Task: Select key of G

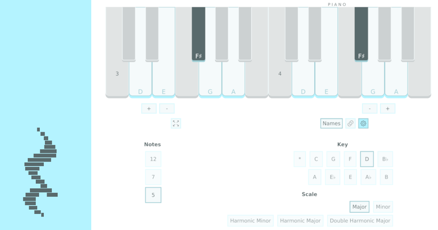Action: click(333, 159)
